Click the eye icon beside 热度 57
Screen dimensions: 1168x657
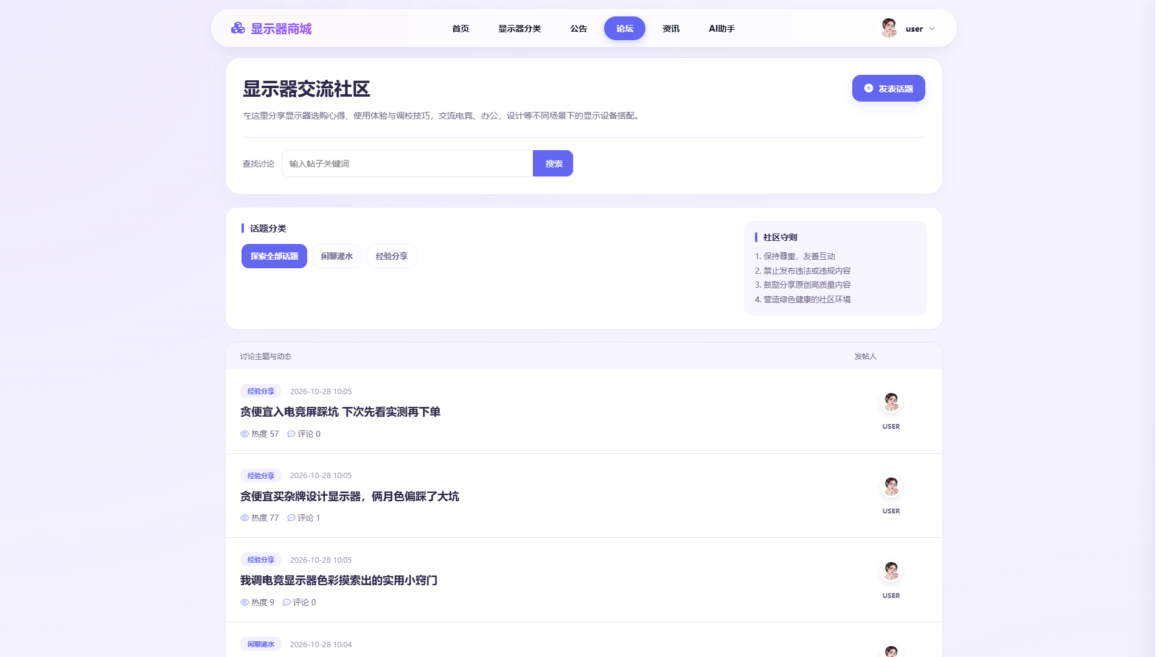pyautogui.click(x=245, y=434)
